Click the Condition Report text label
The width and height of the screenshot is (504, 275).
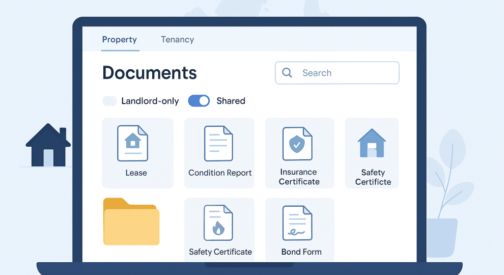(220, 173)
